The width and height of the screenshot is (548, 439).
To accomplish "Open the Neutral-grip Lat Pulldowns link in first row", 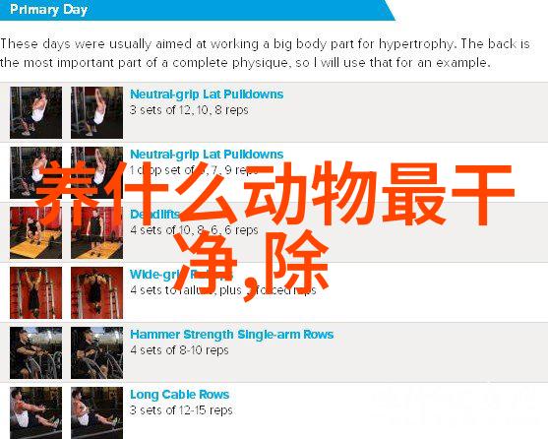I will pyautogui.click(x=207, y=94).
